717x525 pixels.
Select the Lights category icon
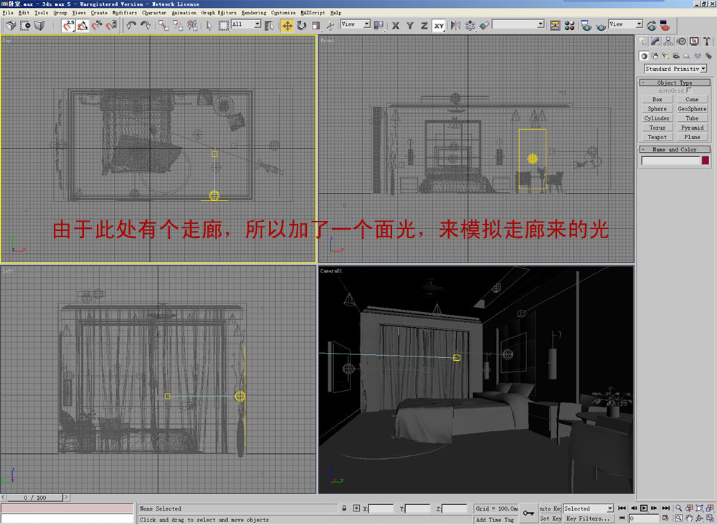point(665,56)
